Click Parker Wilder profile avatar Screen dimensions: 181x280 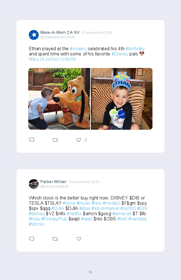pyautogui.click(x=34, y=184)
